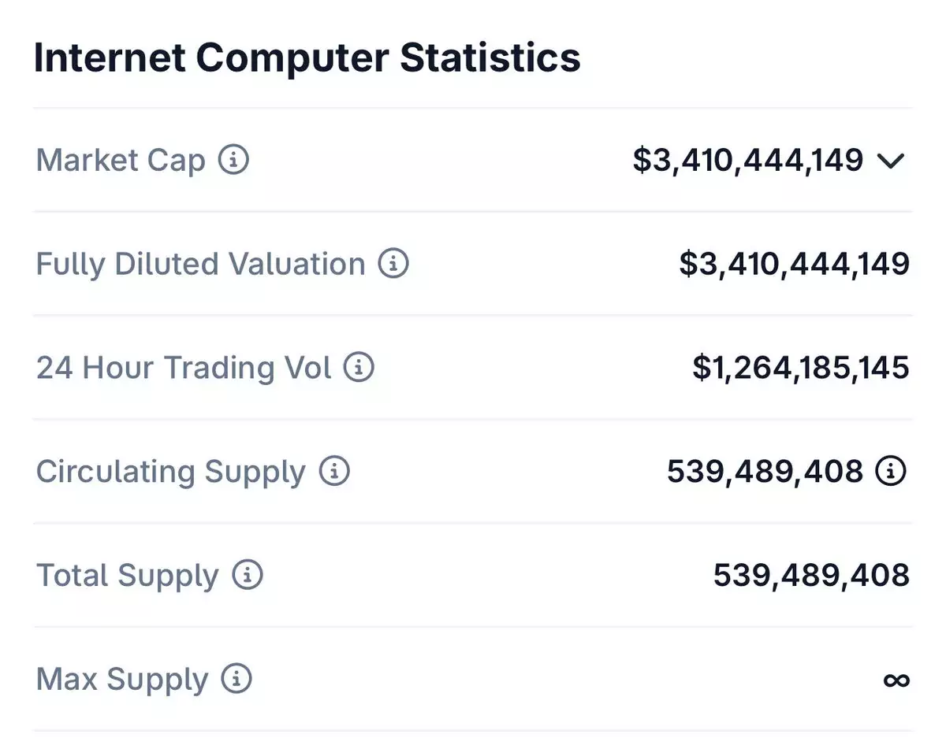Screen dimensions: 946x745
Task: Click info icon next to Market Cap
Action: point(233,160)
